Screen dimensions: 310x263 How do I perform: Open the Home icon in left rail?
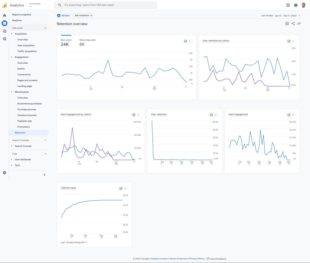(5, 15)
